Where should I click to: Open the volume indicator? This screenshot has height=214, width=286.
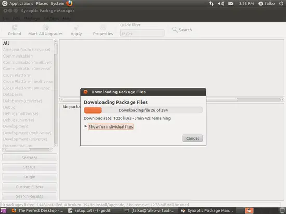[x=221, y=4]
